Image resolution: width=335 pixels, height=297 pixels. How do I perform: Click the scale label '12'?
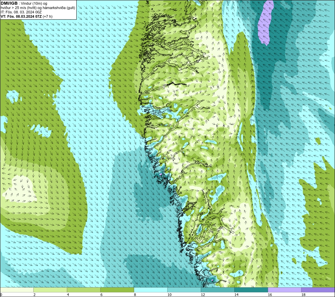203,295
